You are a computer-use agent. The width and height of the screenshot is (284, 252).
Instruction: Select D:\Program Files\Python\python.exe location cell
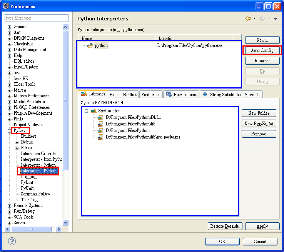[190, 45]
